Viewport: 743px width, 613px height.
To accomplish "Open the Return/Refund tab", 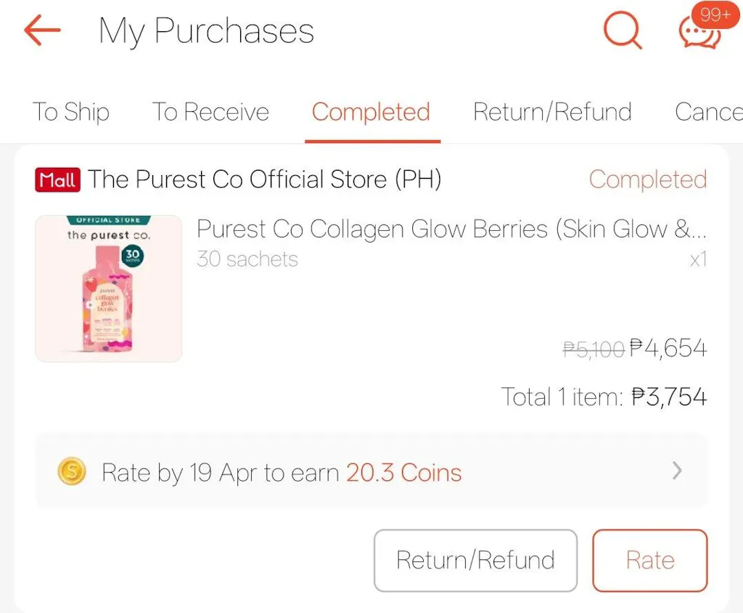I will click(x=552, y=112).
